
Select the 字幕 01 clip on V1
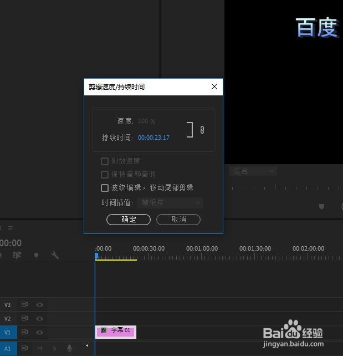(116, 332)
